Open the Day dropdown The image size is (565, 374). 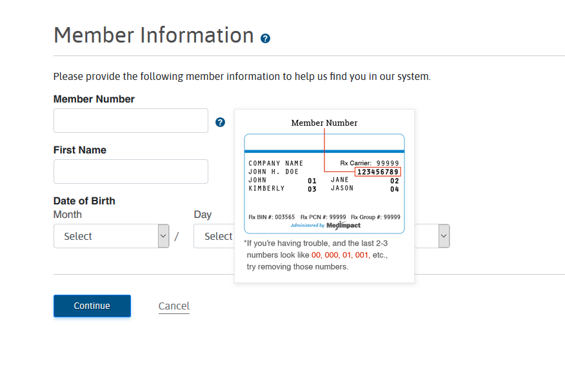[x=219, y=236]
